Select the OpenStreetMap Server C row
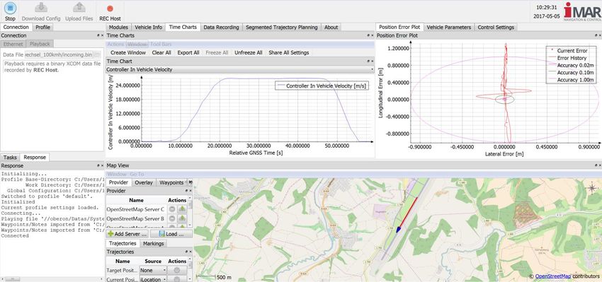Viewport: 602px width, 282px height. pos(147,209)
